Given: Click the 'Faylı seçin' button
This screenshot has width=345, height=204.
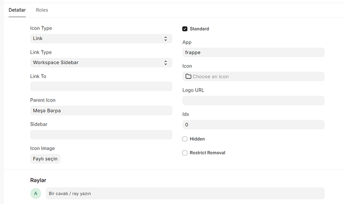Looking at the screenshot, I should pos(45,159).
